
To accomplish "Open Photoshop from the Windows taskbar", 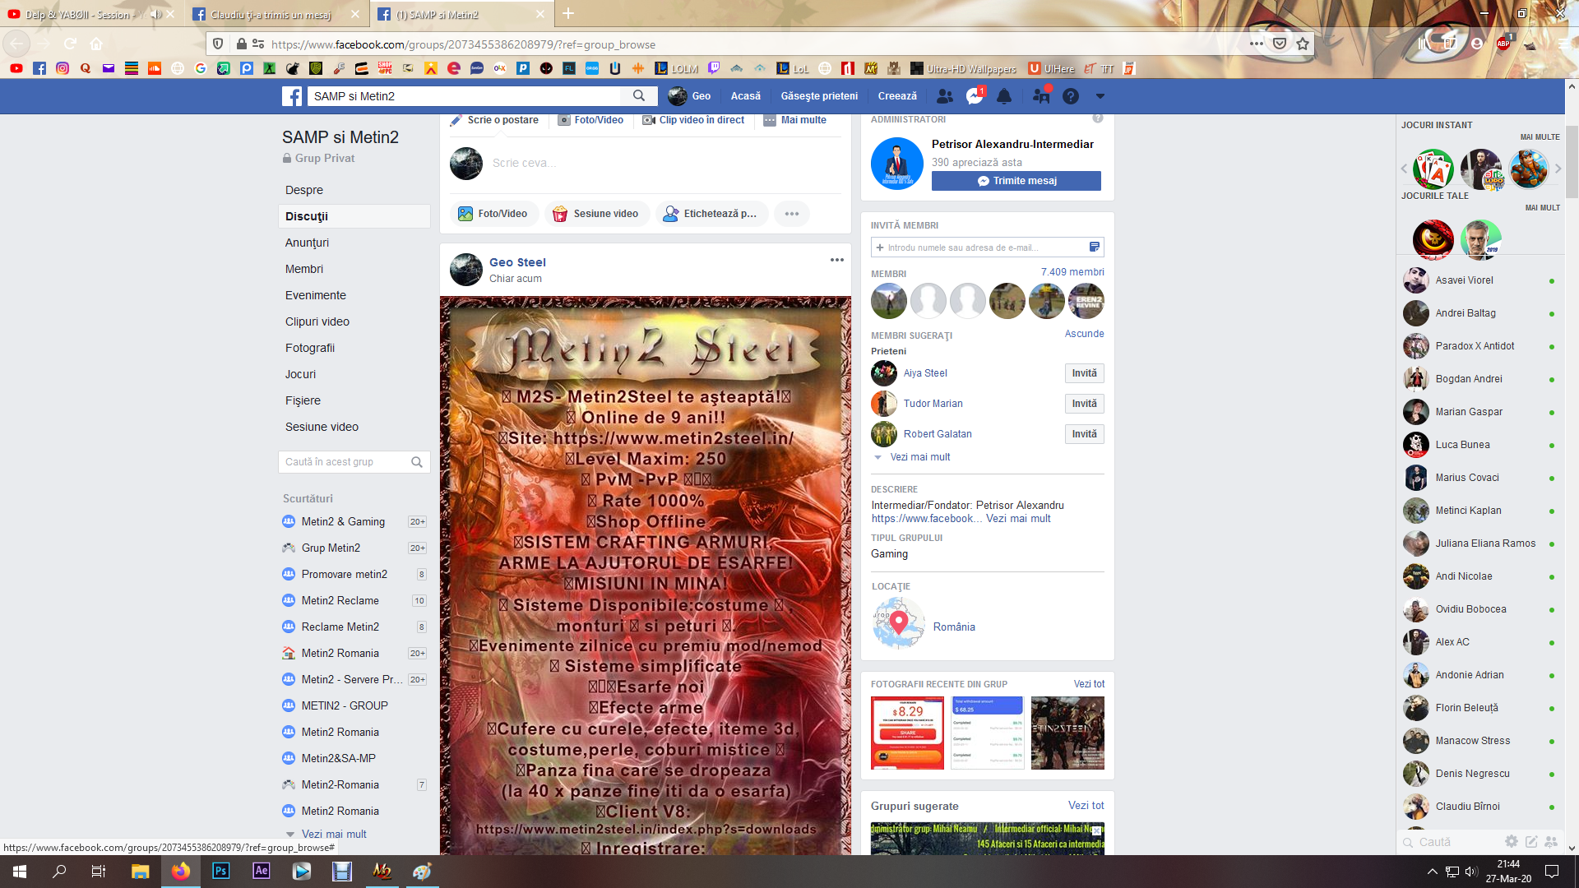I will tap(220, 871).
